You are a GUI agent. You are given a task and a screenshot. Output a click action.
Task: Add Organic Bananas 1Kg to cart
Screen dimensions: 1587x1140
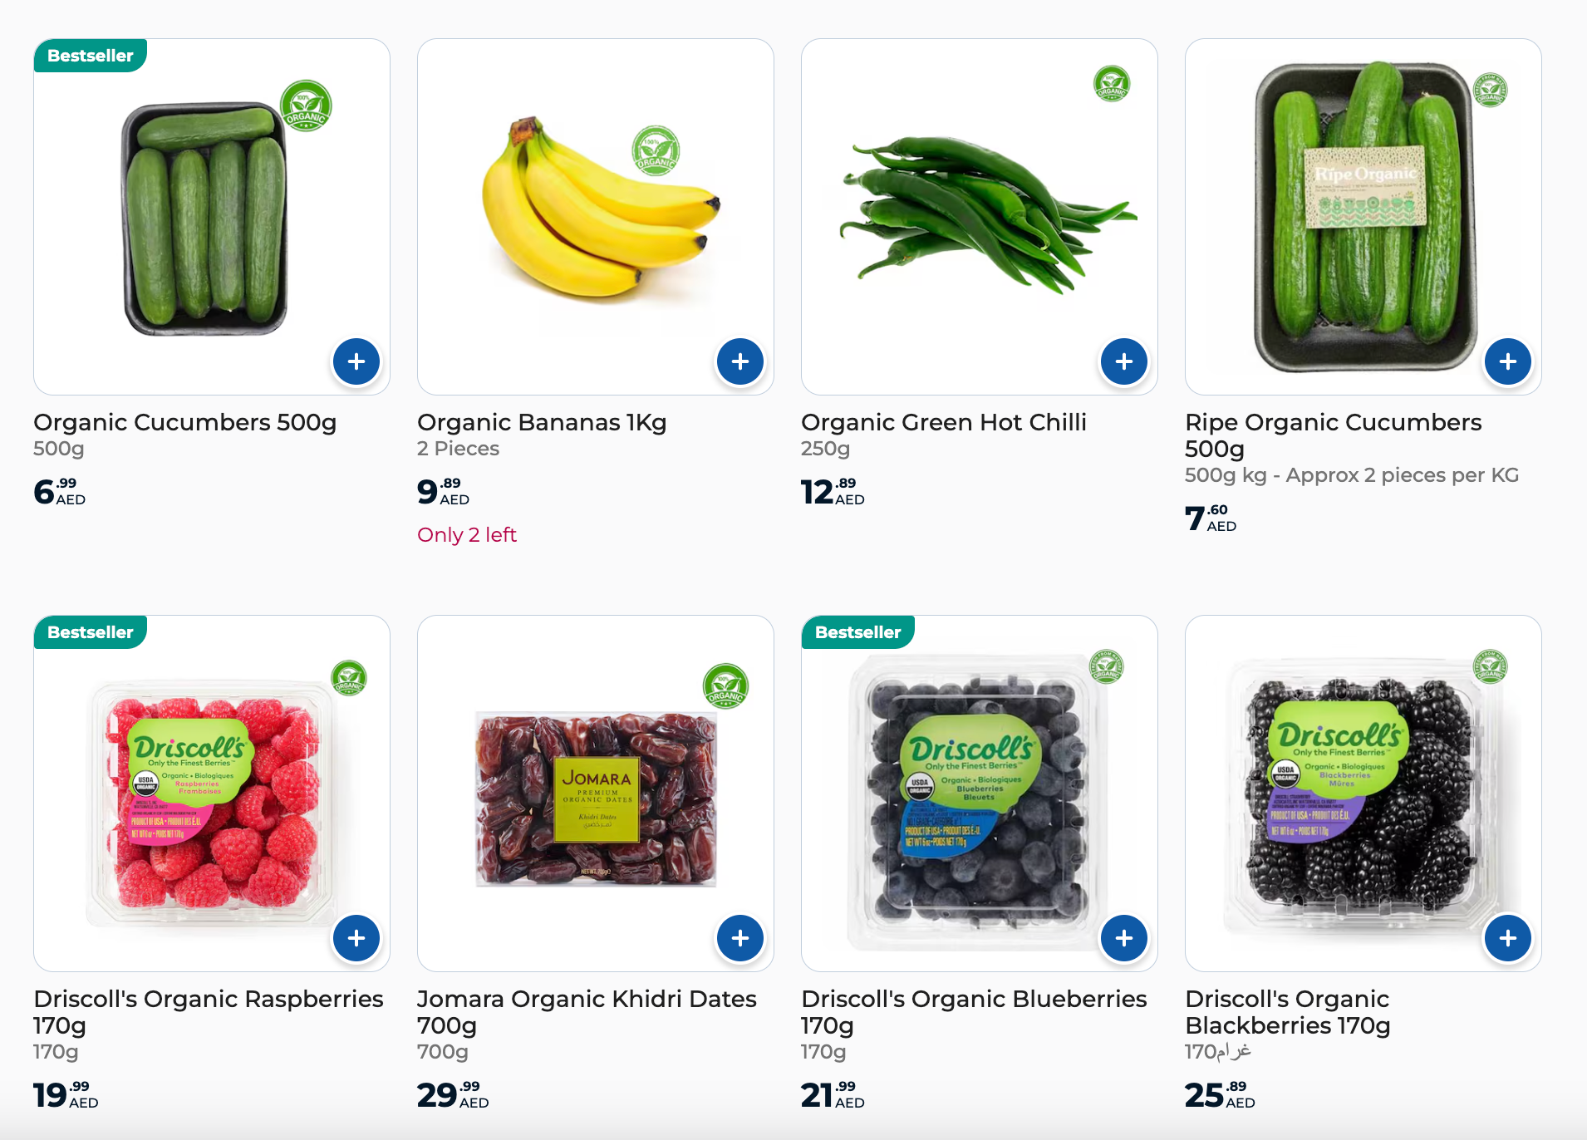click(x=740, y=361)
